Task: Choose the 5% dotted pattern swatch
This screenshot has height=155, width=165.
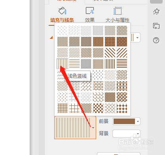Action: pyautogui.click(x=63, y=31)
